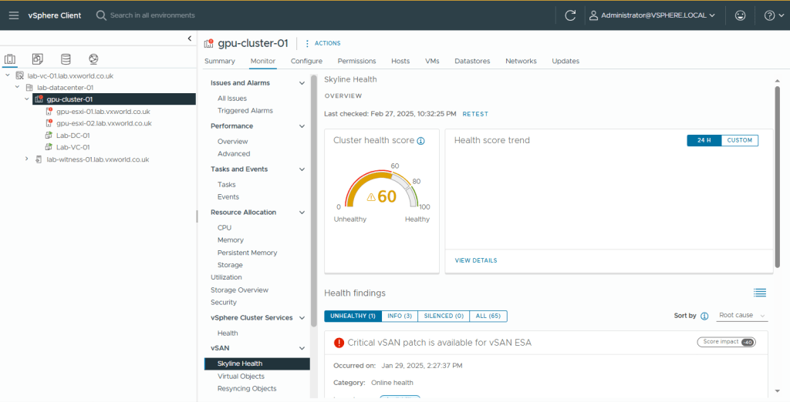This screenshot has width=790, height=402.
Task: Switch to the Configure tab
Action: tap(306, 61)
